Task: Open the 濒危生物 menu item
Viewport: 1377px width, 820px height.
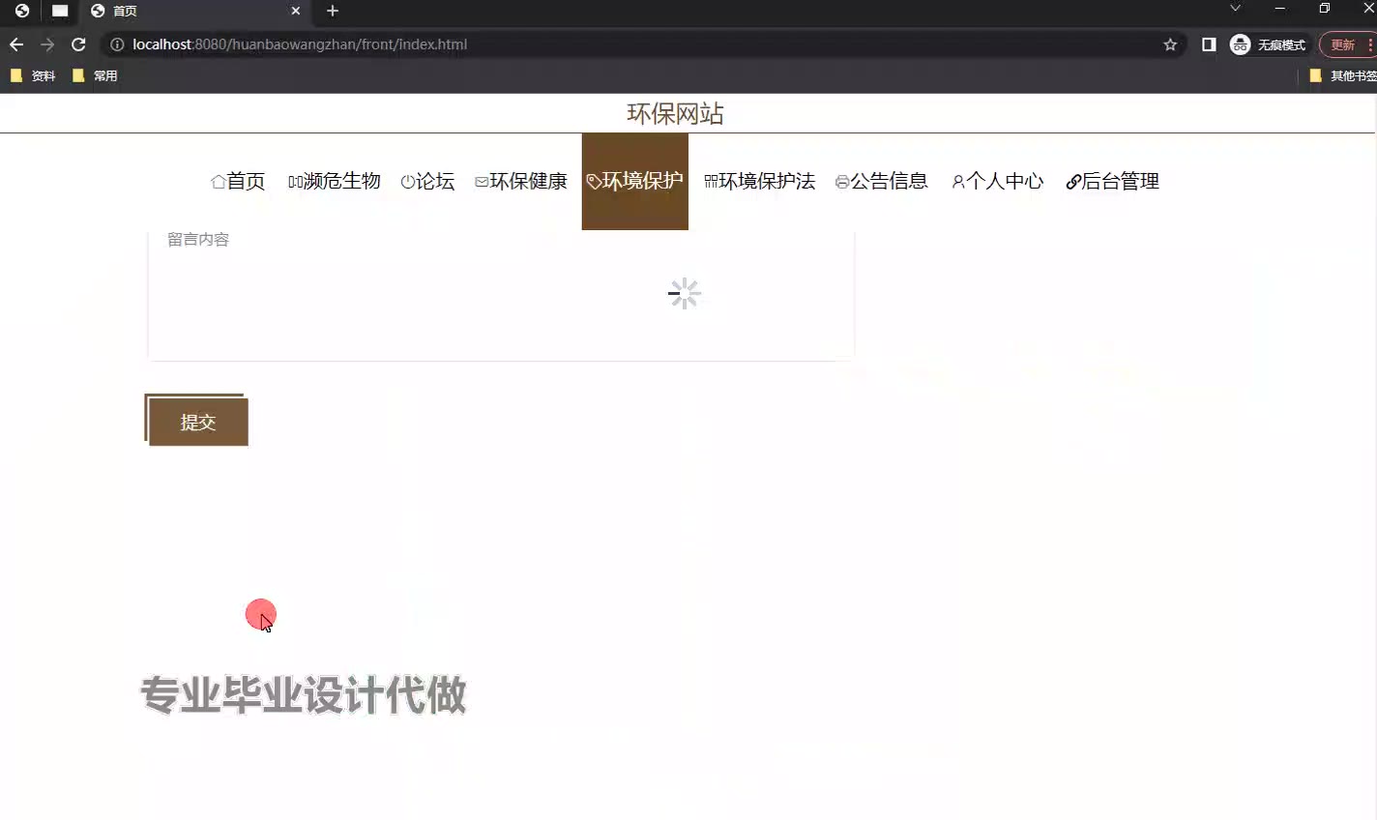Action: 335,182
